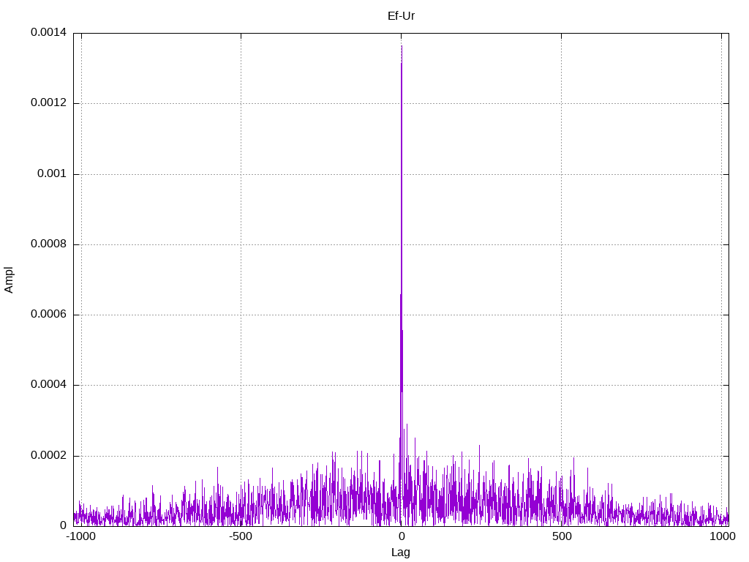Image resolution: width=749 pixels, height=562 pixels.
Task: Click the y-axis value 0.0008
Action: click(x=48, y=244)
